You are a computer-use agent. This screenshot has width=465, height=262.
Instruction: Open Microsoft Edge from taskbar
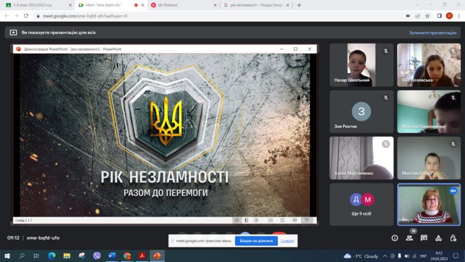[52, 256]
